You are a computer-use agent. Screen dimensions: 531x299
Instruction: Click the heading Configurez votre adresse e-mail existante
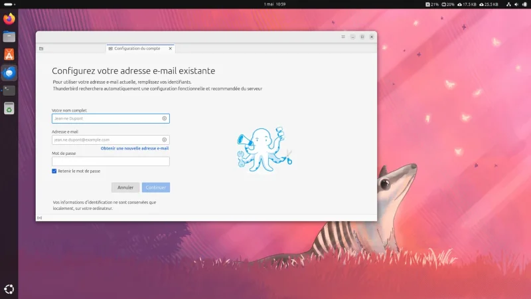(133, 70)
